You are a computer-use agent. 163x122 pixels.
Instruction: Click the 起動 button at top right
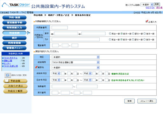point(157,4)
